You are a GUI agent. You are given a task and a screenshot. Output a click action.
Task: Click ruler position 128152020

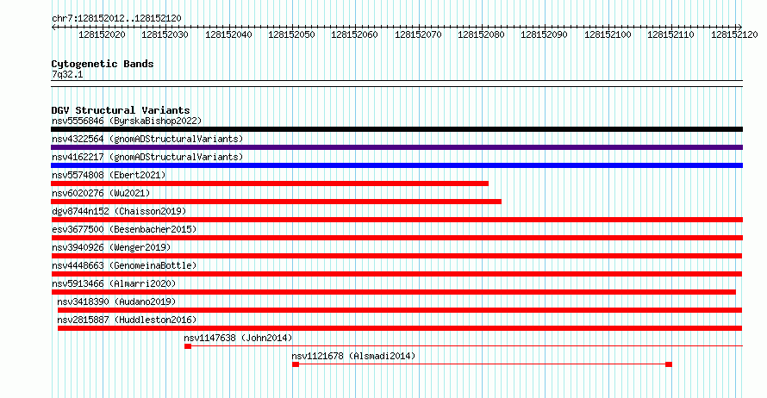102,34
